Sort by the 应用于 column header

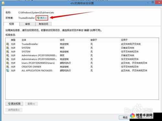(x=124, y=40)
